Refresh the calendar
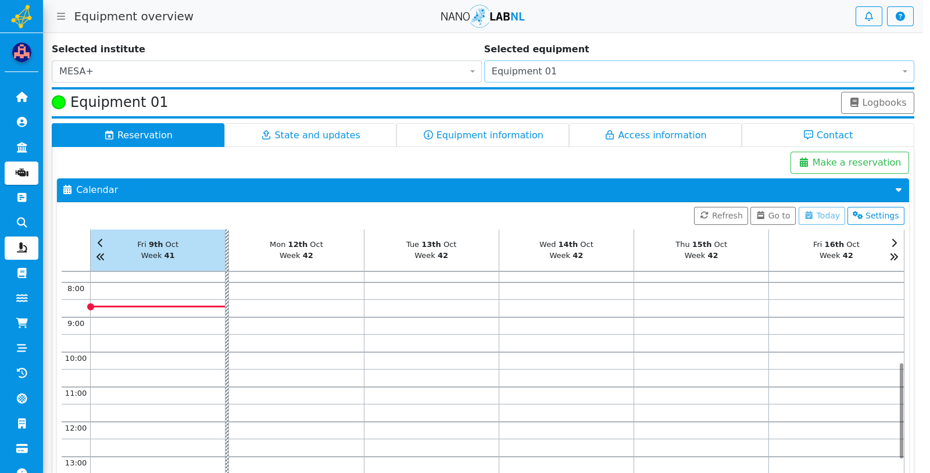The height and width of the screenshot is (473, 930). tap(721, 216)
